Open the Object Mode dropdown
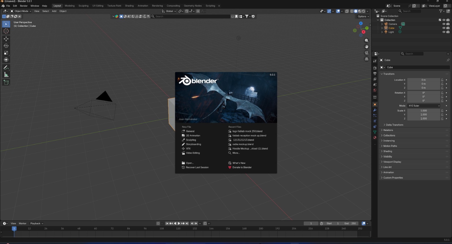Image resolution: width=452 pixels, height=244 pixels. pos(21,11)
